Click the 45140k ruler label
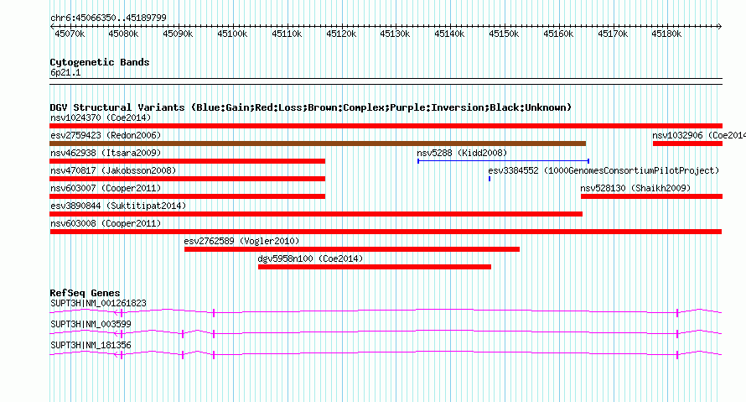Viewport: 746px width, 402px height. click(x=449, y=34)
